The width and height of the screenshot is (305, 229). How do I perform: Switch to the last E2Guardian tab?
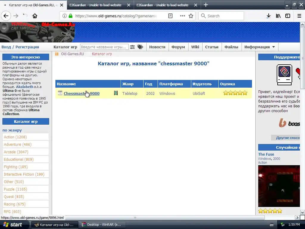click(162, 5)
